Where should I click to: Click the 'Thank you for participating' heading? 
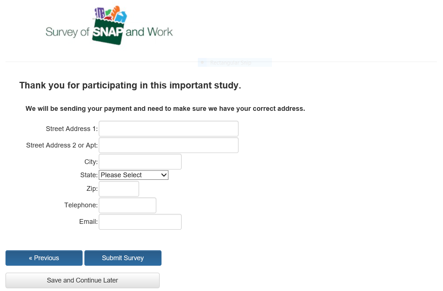click(130, 86)
